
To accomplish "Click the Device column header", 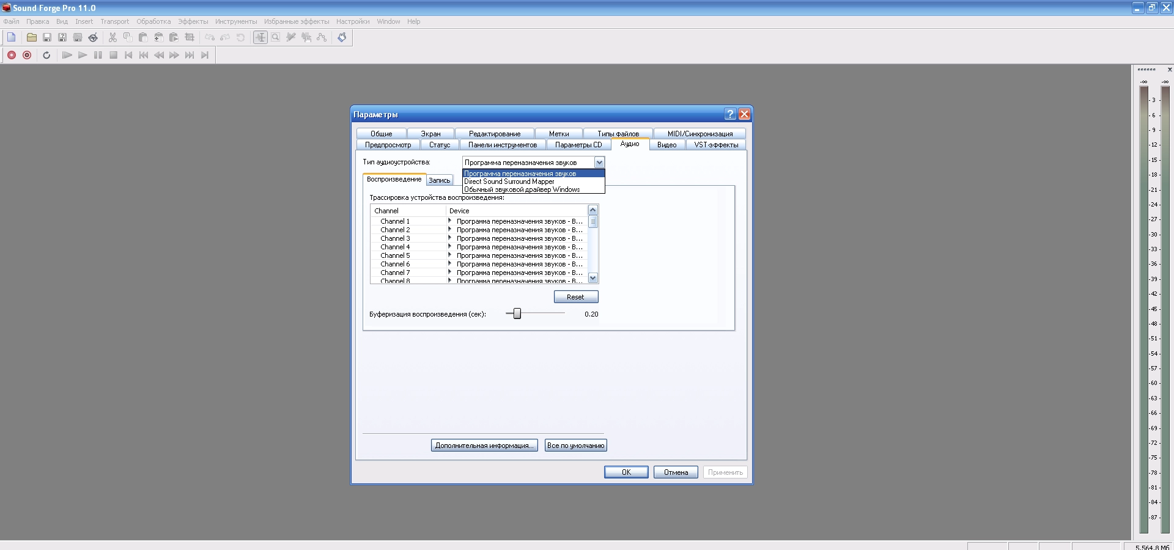I will coord(516,211).
